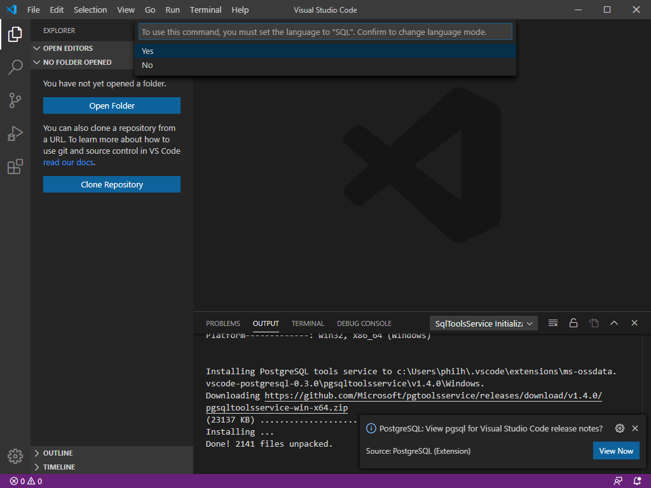651x488 pixels.
Task: Click the View Now button
Action: [x=616, y=451]
